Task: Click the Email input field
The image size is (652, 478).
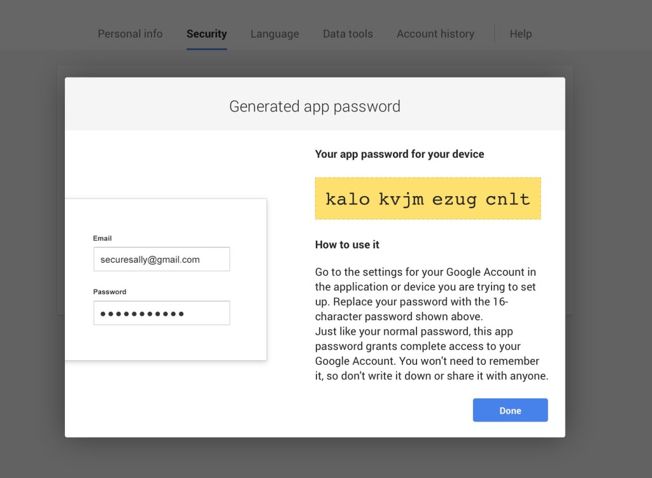Action: (x=161, y=259)
